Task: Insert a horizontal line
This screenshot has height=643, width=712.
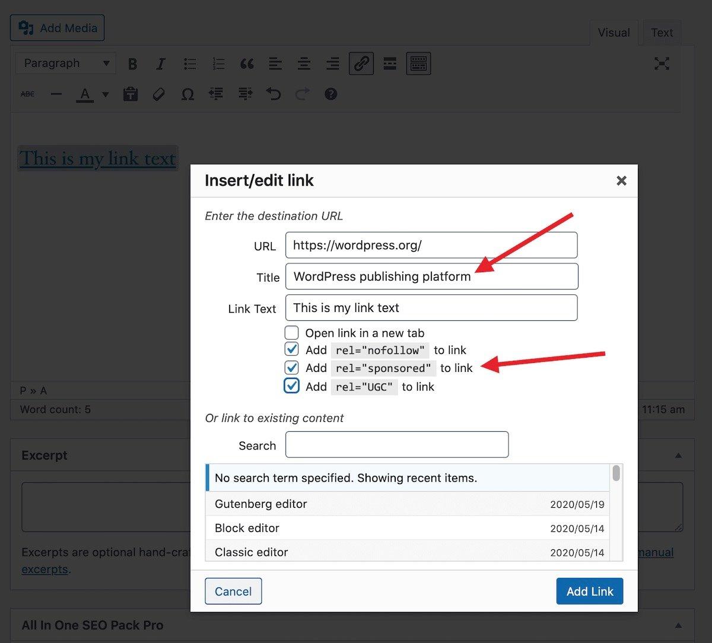Action: (56, 94)
